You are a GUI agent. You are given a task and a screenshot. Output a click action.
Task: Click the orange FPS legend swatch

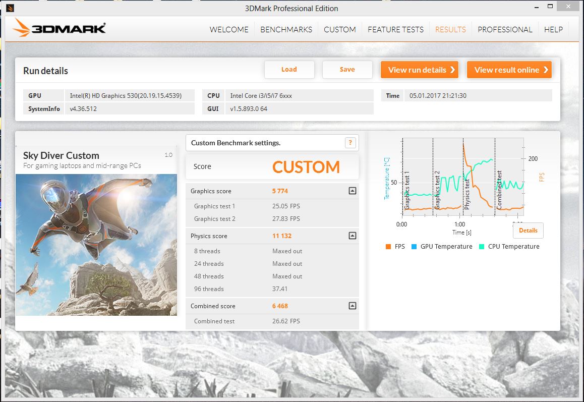[x=388, y=246]
